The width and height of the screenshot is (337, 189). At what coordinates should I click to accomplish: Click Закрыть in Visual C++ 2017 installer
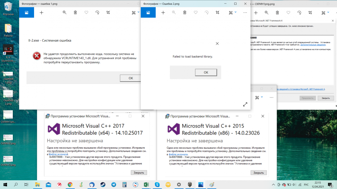coord(139,173)
